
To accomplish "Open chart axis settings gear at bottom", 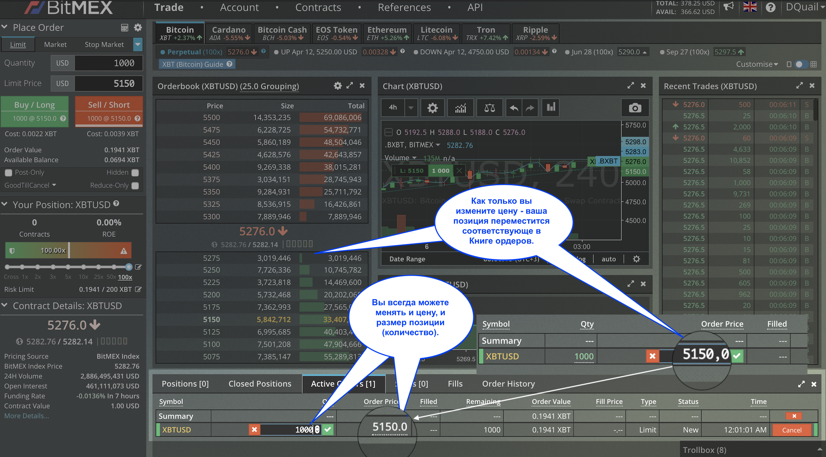I will pos(636,259).
